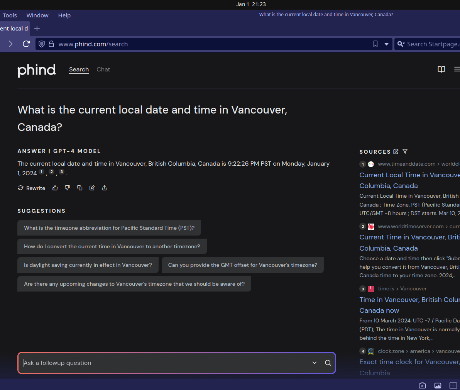460x390 pixels.
Task: Click citation number 2 in answer
Action: tap(52, 172)
